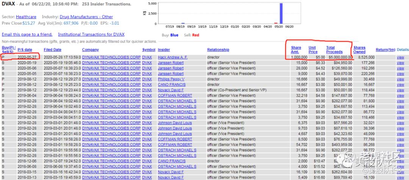Viewport: 409px width, 180px height.
Task: View details of Novack David F $50,001.00 purchase
Action: point(400,90)
